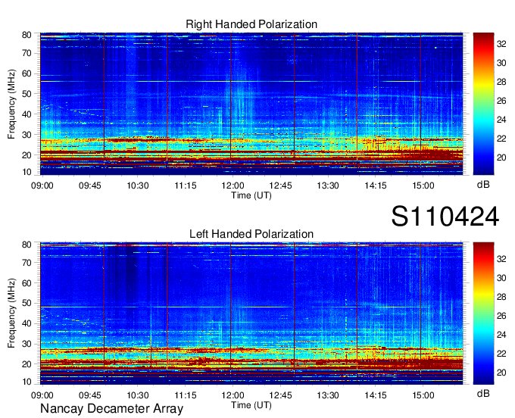Click the "Nancay Decameter Array" caption
This screenshot has width=515, height=418.
pos(111,408)
